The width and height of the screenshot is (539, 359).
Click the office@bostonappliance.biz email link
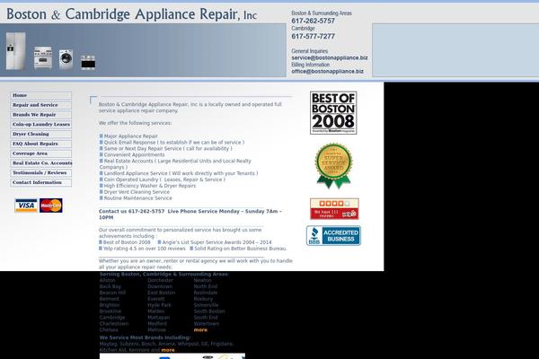327,72
